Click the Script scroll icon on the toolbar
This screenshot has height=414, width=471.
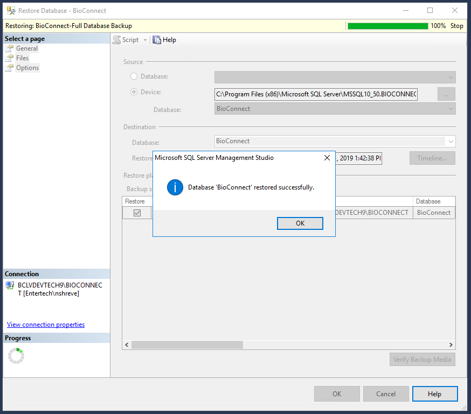[116, 39]
